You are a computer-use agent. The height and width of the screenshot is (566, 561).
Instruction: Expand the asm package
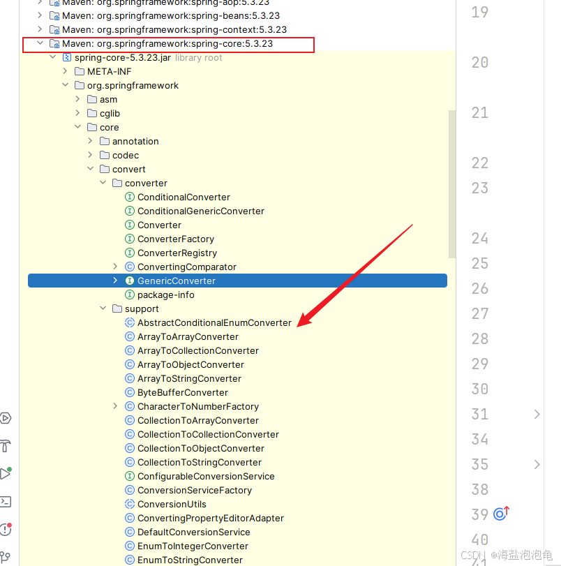[77, 99]
